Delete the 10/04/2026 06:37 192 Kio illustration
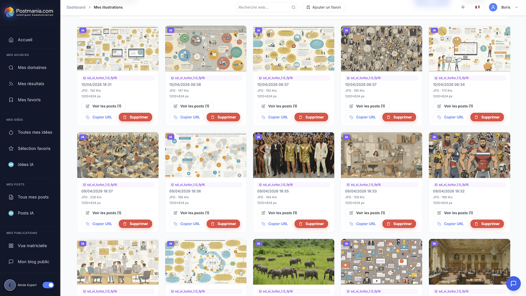Image resolution: width=526 pixels, height=296 pixels. pyautogui.click(x=311, y=117)
